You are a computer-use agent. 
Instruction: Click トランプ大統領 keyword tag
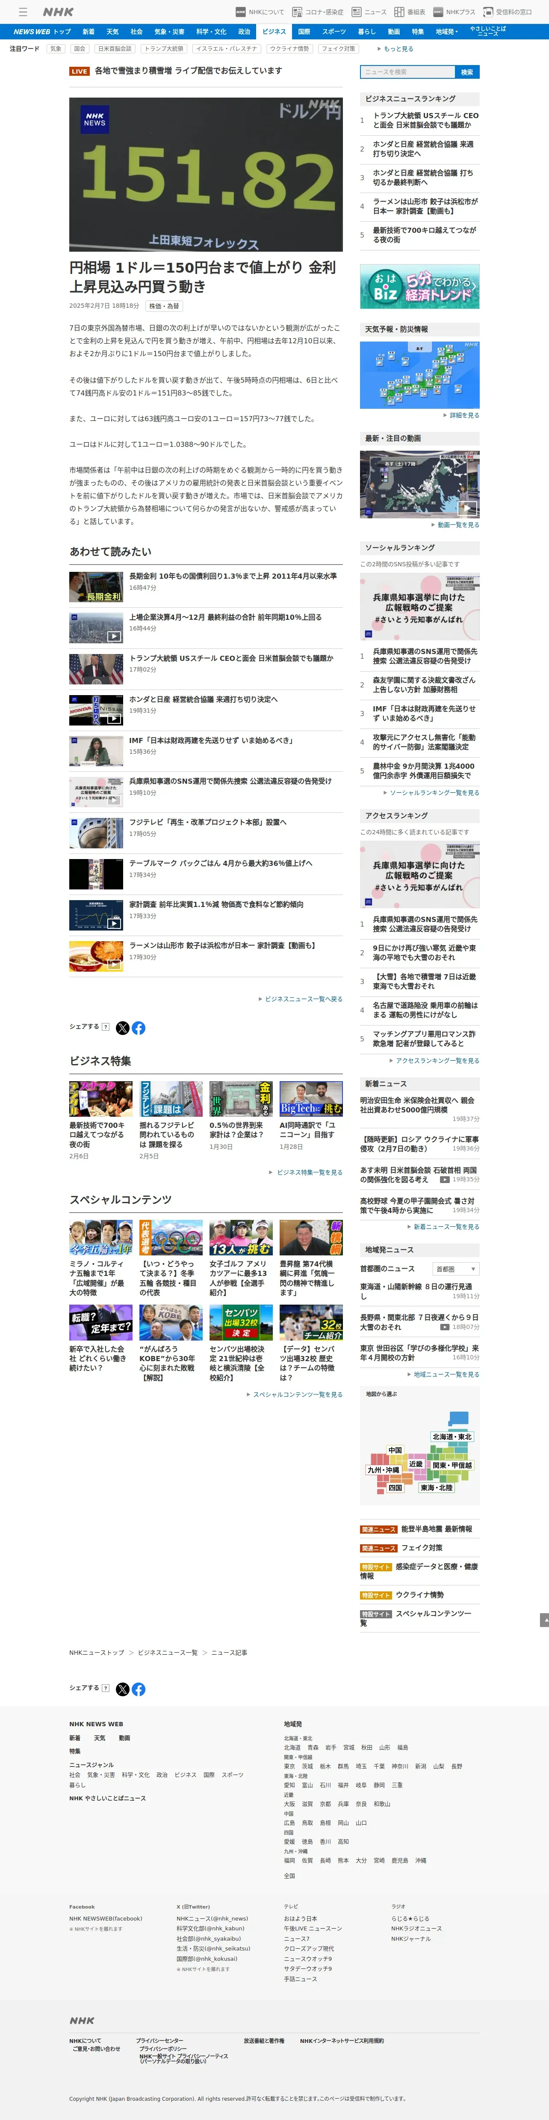[164, 48]
